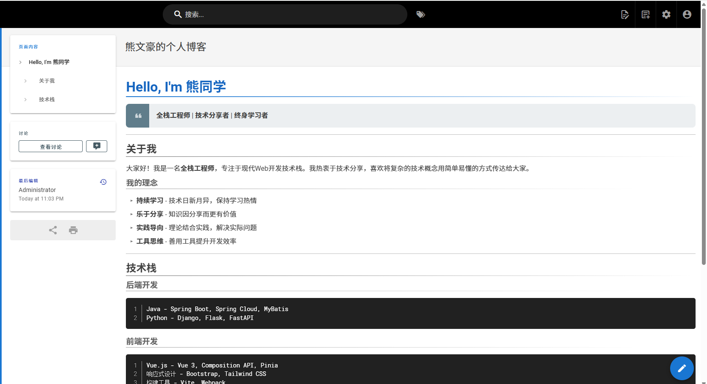The width and height of the screenshot is (707, 384).
Task: Click the 页面内容 panel label
Action: (x=28, y=47)
